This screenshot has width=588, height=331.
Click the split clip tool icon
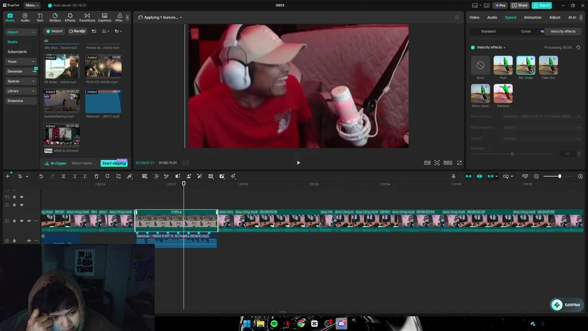pos(63,177)
